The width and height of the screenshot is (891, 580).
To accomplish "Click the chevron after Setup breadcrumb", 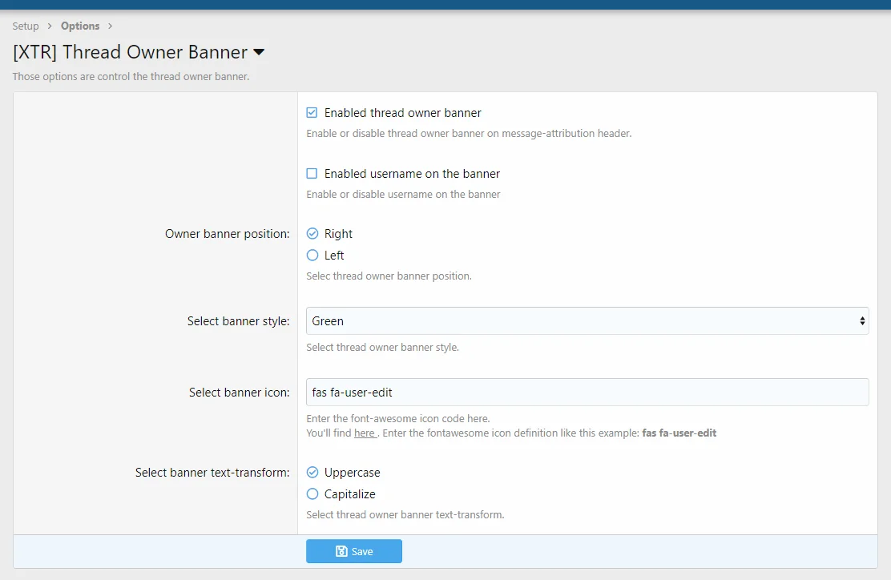I will (50, 26).
